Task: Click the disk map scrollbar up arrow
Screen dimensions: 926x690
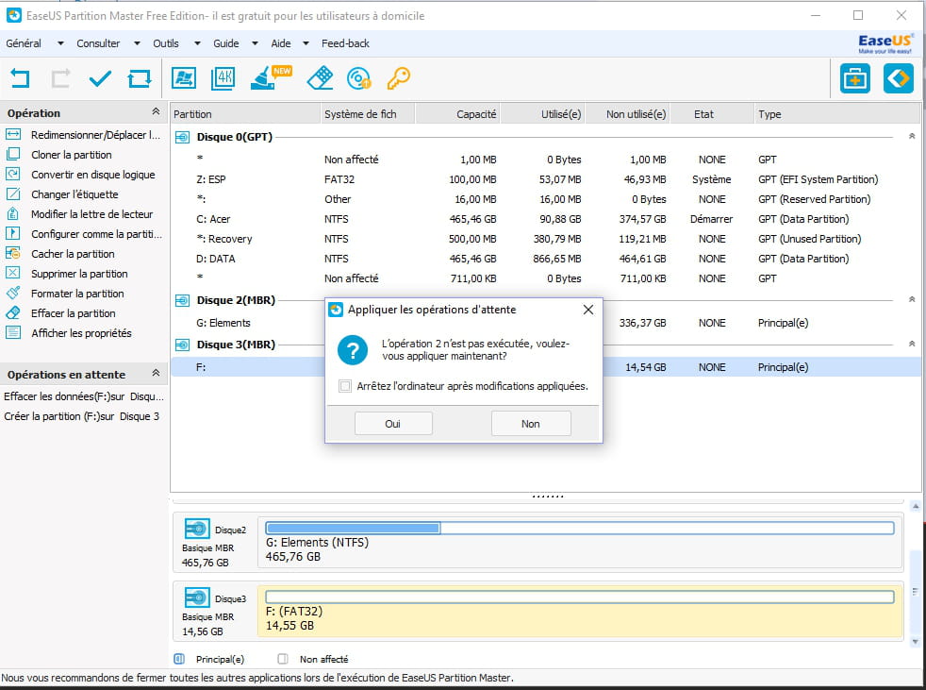Action: click(916, 507)
